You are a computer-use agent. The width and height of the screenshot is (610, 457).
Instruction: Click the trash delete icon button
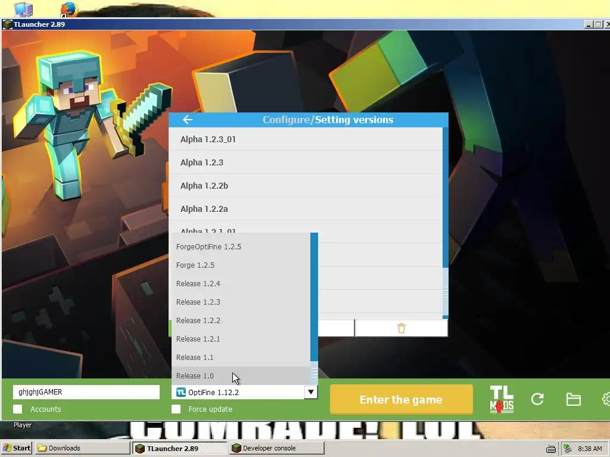click(401, 328)
